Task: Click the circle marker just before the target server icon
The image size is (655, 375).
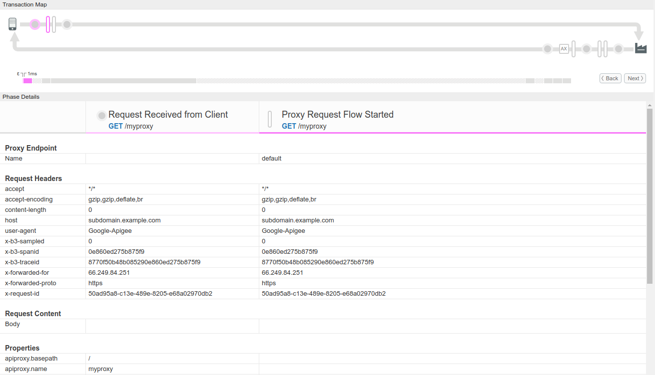Action: (619, 49)
